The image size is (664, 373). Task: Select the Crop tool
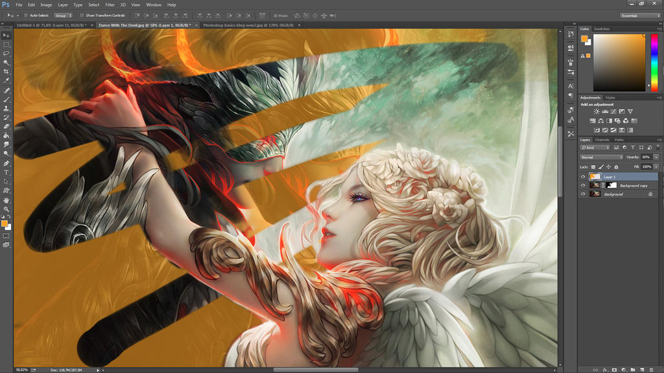click(6, 71)
